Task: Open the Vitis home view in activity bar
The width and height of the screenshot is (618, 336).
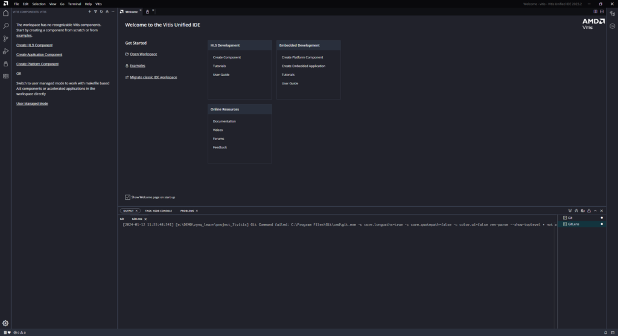Action: click(5, 13)
